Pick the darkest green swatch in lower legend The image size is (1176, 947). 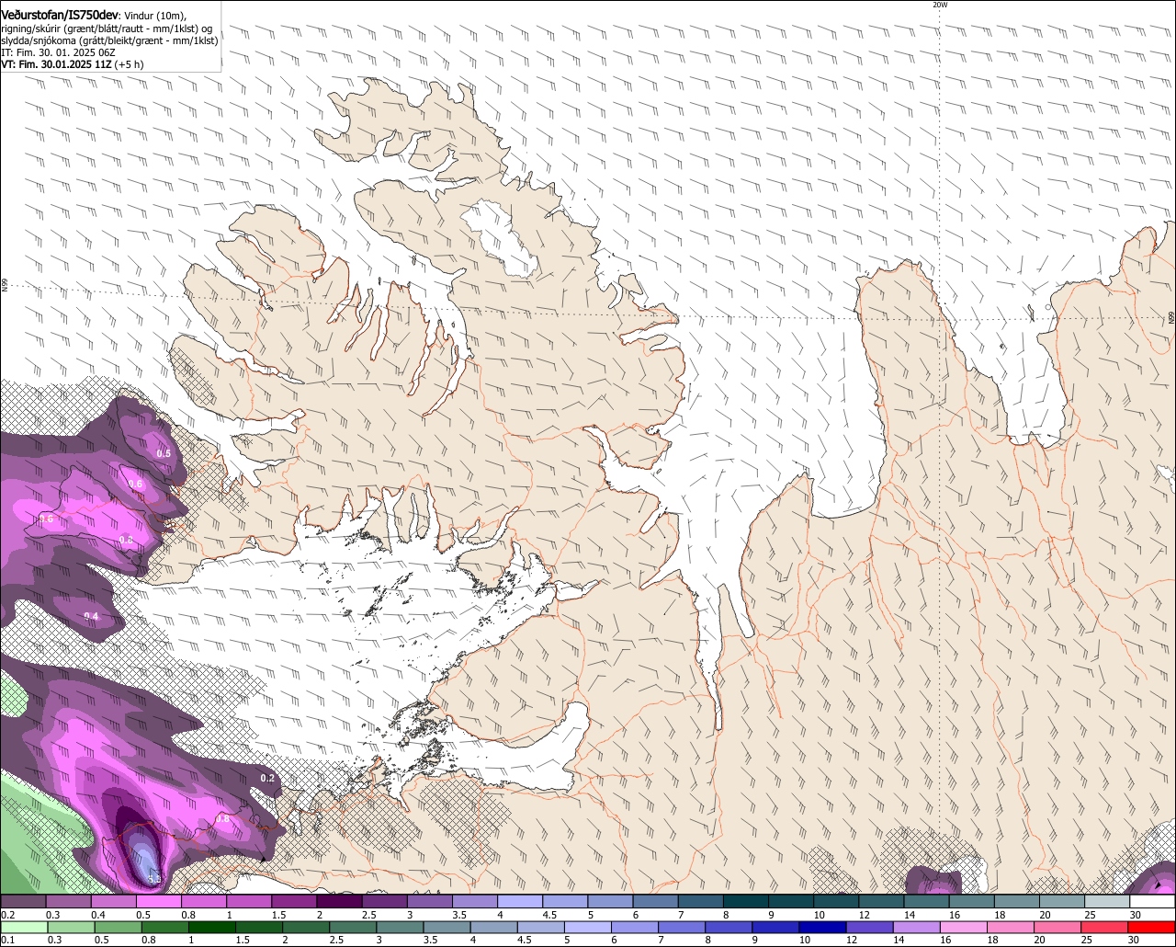pyautogui.click(x=212, y=928)
